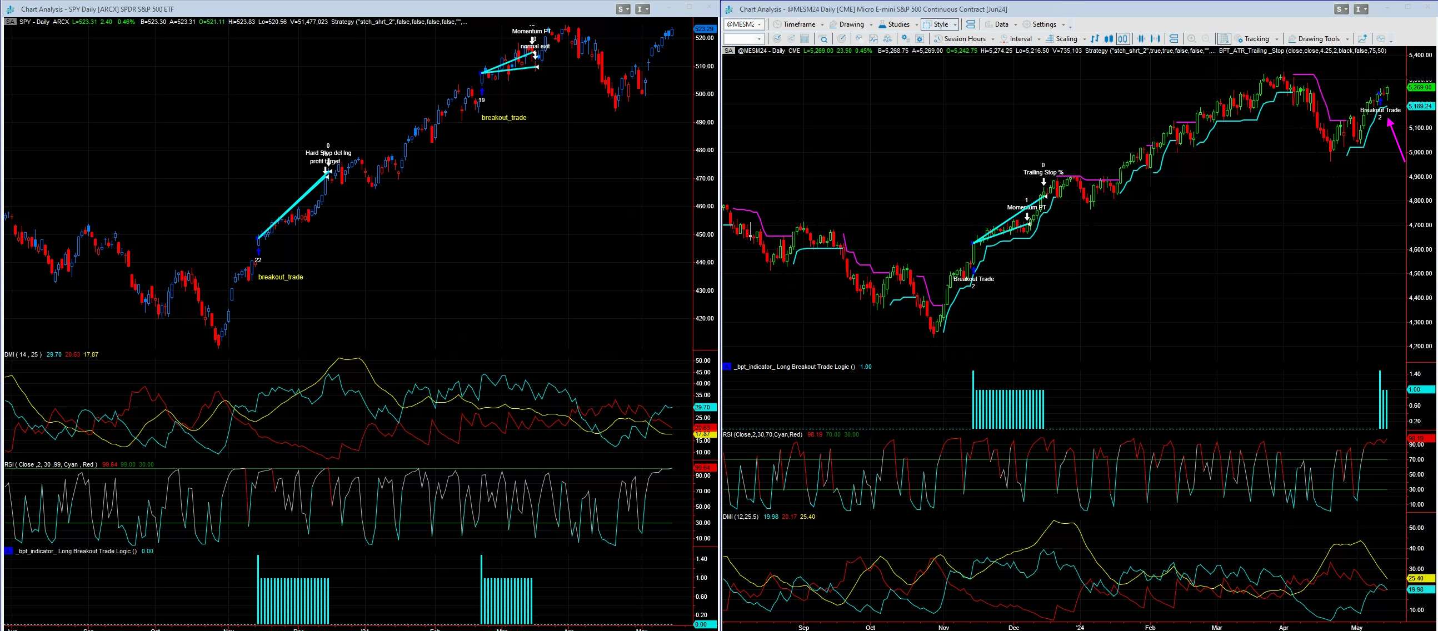Click the speech-bubble waveform icon at toolbar end

click(1381, 38)
